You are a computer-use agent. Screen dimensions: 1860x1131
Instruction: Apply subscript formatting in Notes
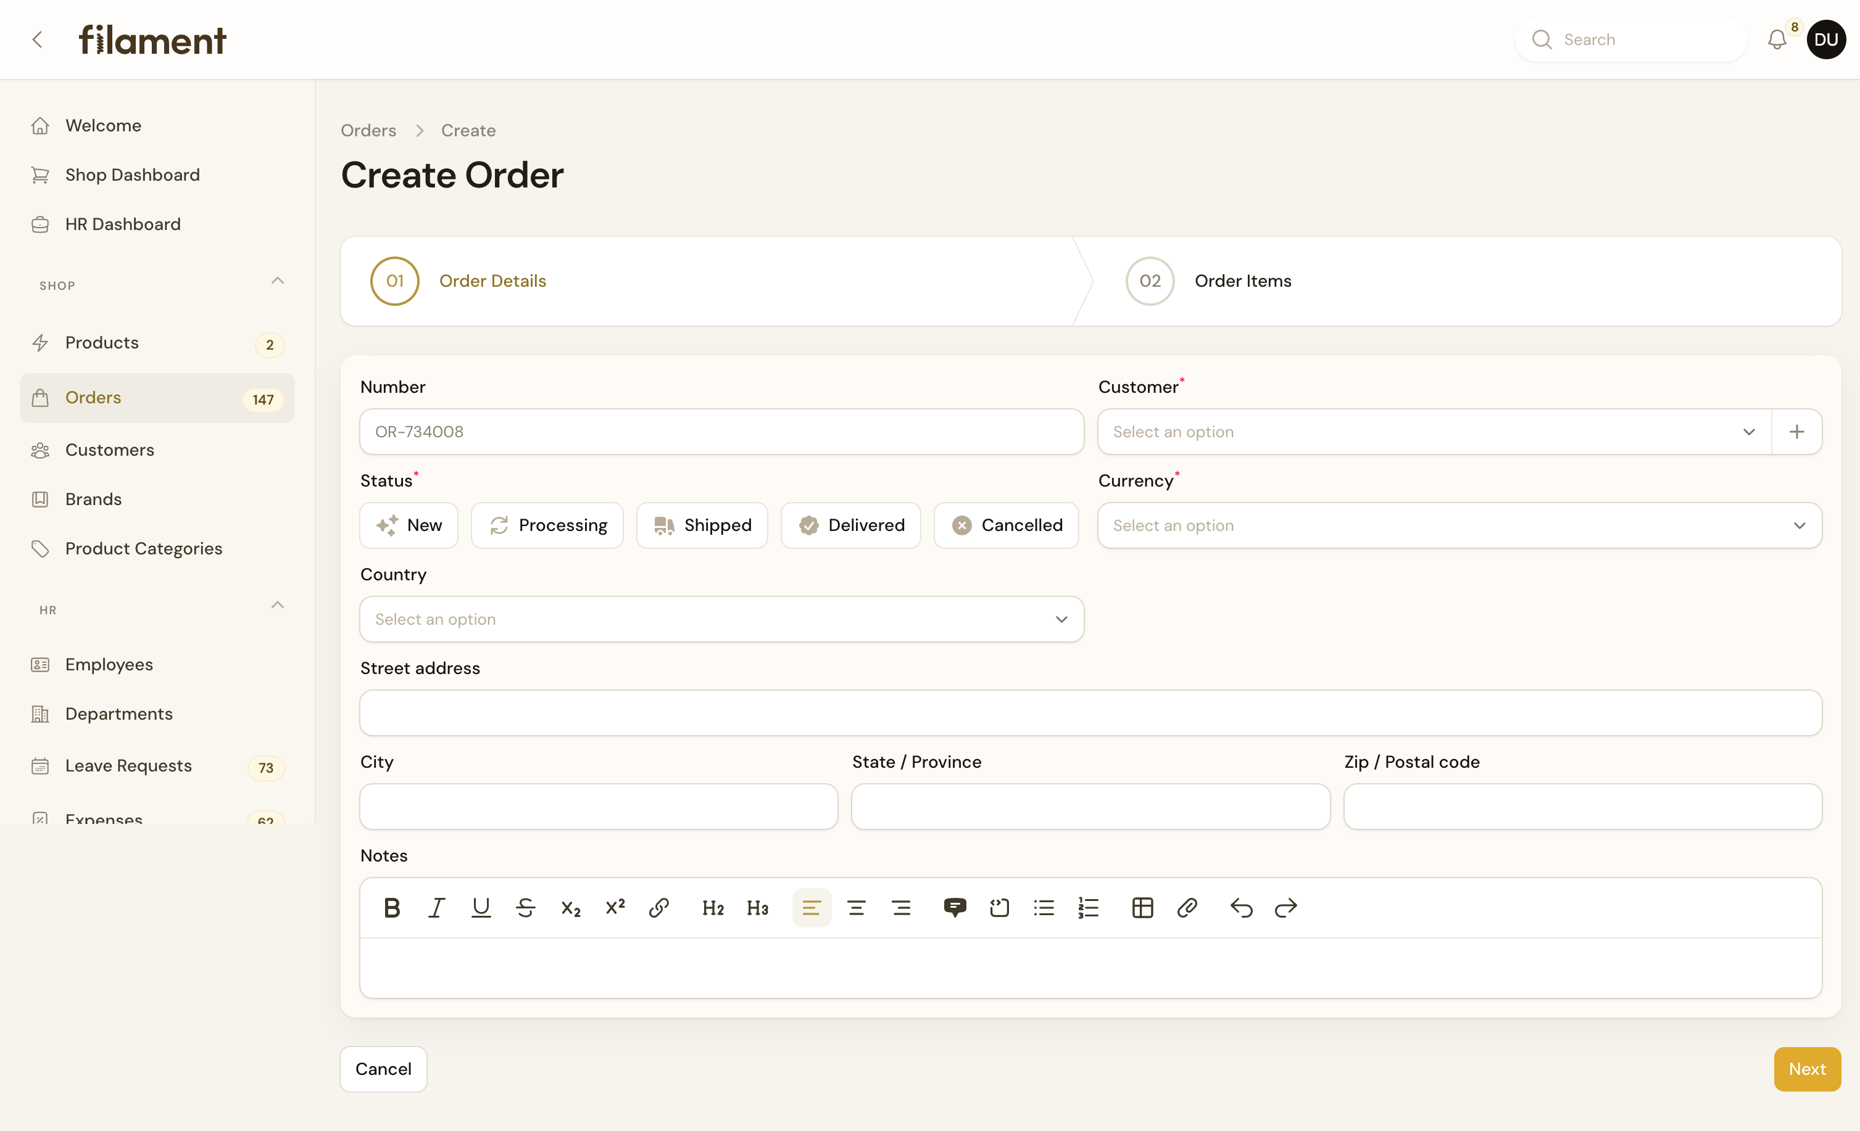[x=571, y=908]
